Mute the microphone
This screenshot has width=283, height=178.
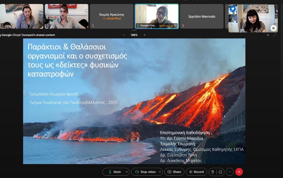tap(115, 172)
